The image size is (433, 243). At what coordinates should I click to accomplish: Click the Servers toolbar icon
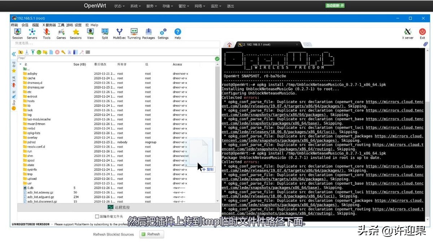(32, 33)
